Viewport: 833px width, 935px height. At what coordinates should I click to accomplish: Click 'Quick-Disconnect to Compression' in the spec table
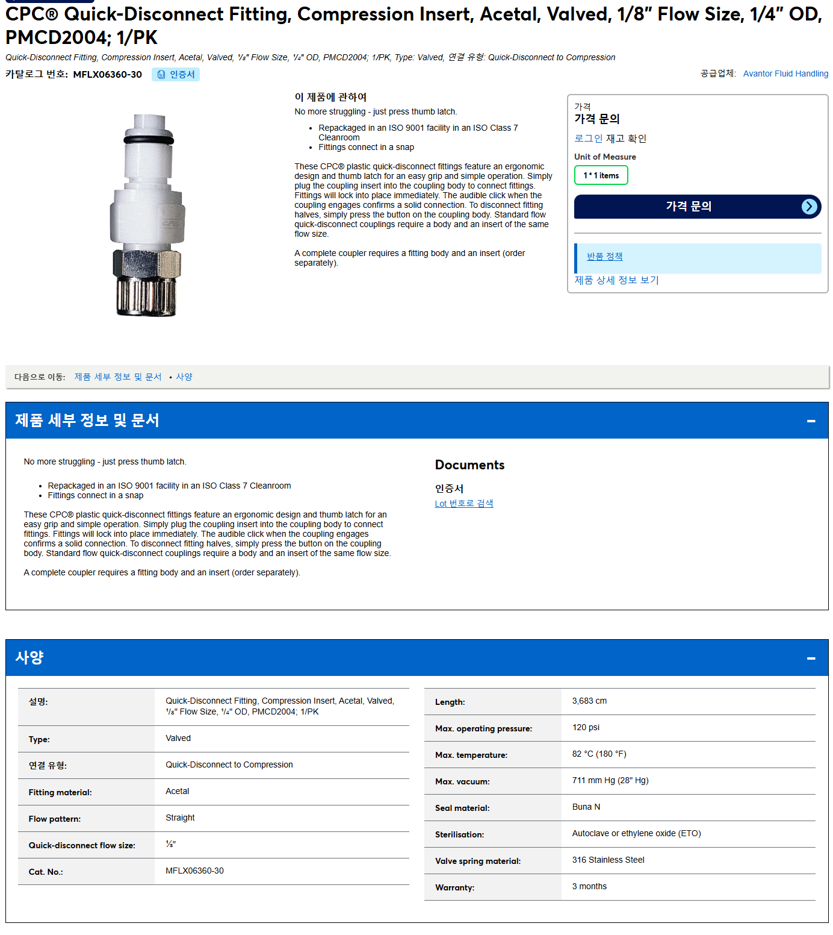click(x=229, y=765)
